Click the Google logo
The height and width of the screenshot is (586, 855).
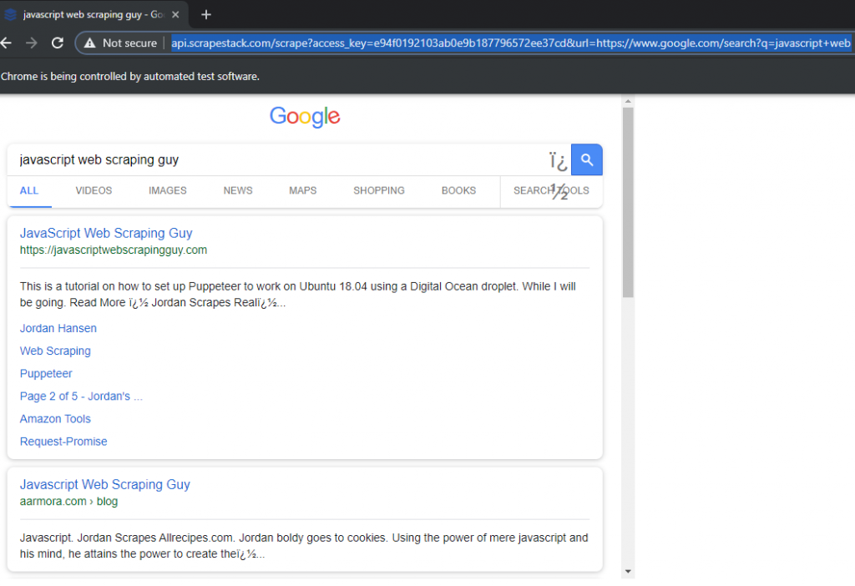coord(305,116)
